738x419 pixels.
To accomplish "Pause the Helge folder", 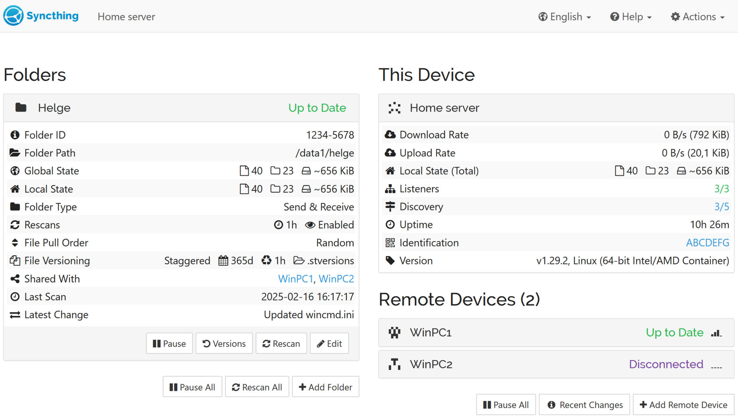I will click(x=169, y=343).
